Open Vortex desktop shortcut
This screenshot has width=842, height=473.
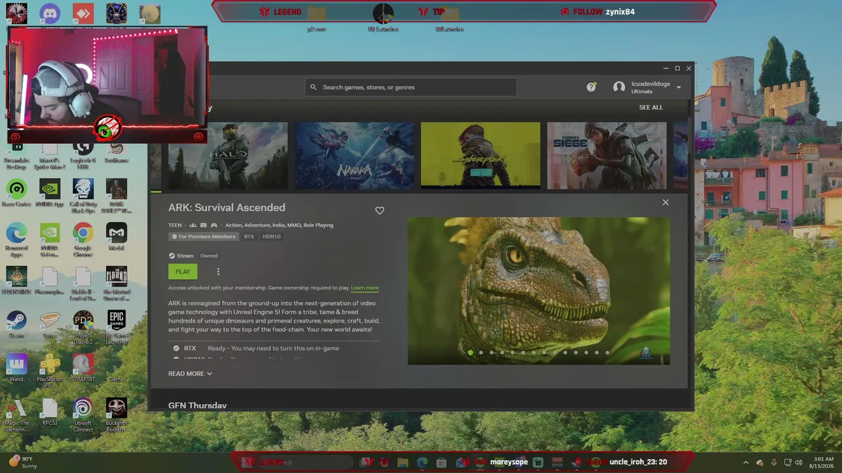click(50, 325)
